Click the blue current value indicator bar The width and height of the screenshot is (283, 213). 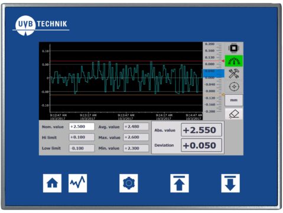(x=213, y=73)
